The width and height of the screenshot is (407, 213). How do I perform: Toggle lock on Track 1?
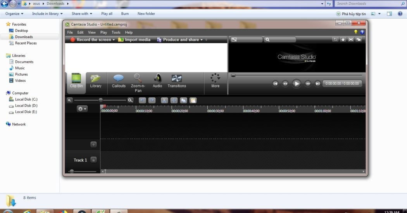(93, 160)
